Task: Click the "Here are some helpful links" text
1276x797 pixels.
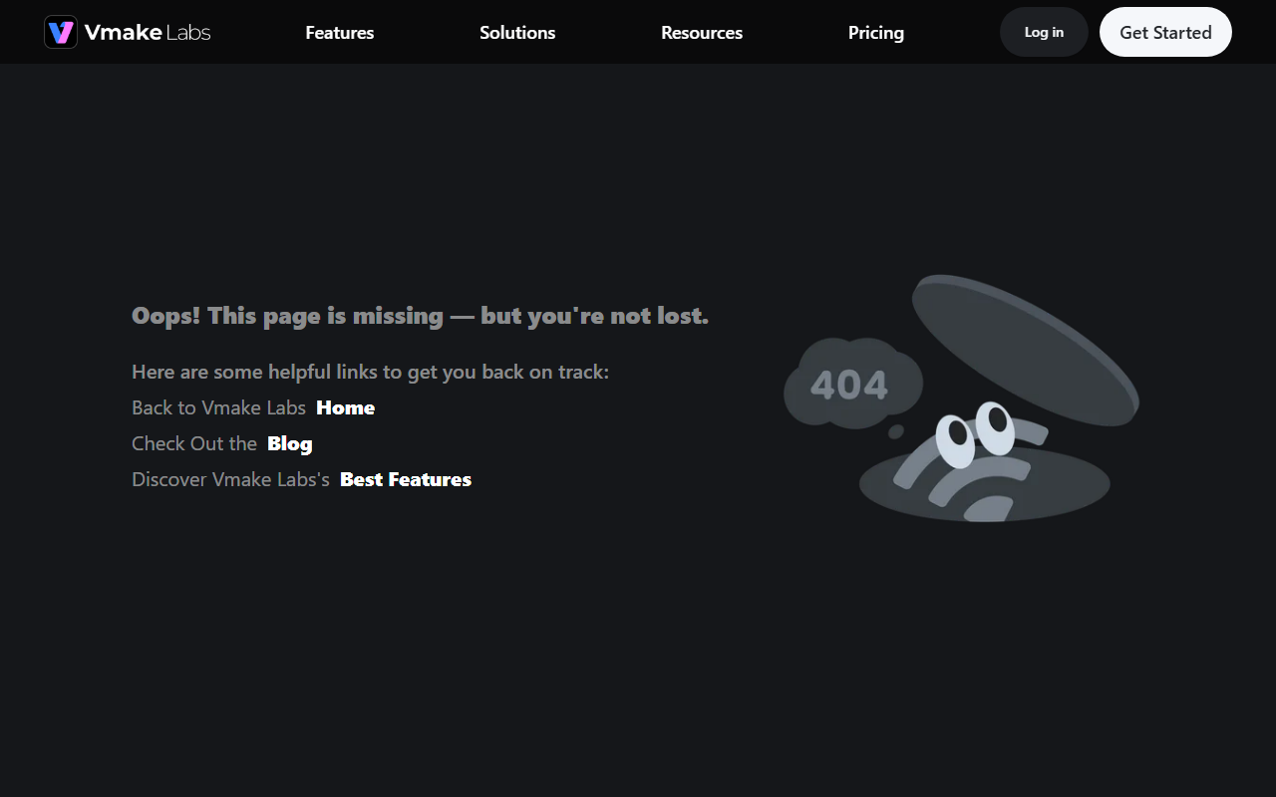Action: point(370,372)
